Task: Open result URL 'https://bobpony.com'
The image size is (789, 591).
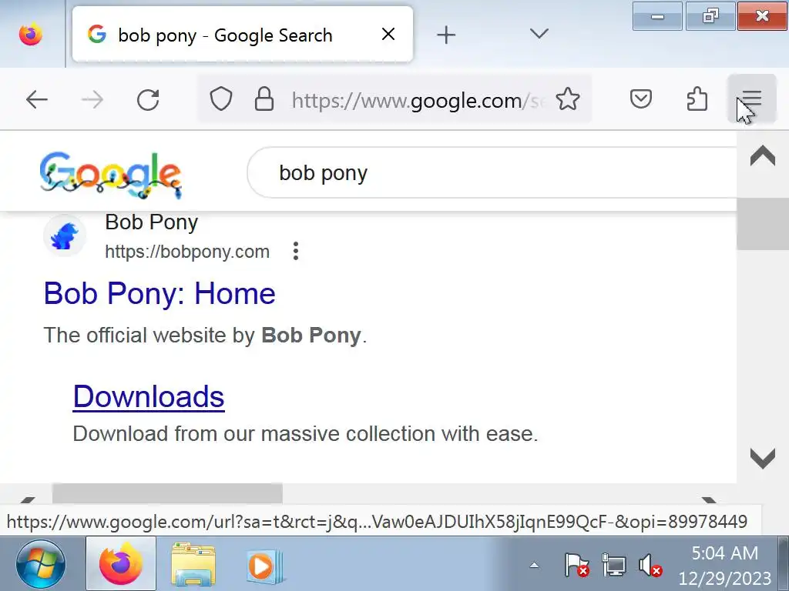Action: (x=187, y=252)
